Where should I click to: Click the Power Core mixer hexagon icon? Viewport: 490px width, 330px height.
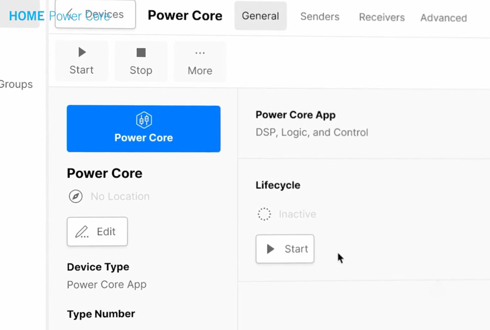(144, 120)
